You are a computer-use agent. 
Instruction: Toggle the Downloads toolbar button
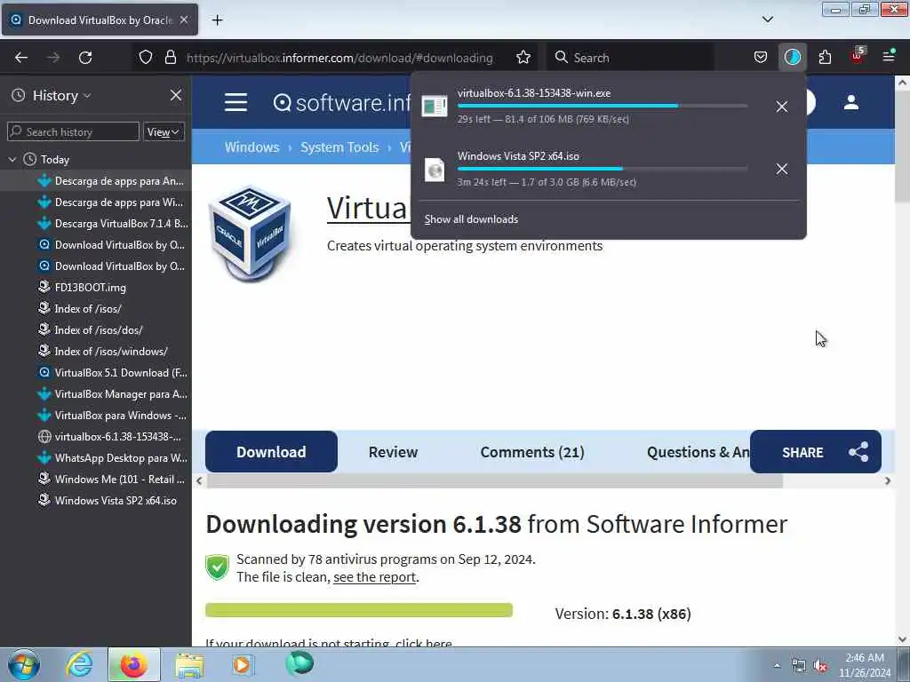(792, 58)
